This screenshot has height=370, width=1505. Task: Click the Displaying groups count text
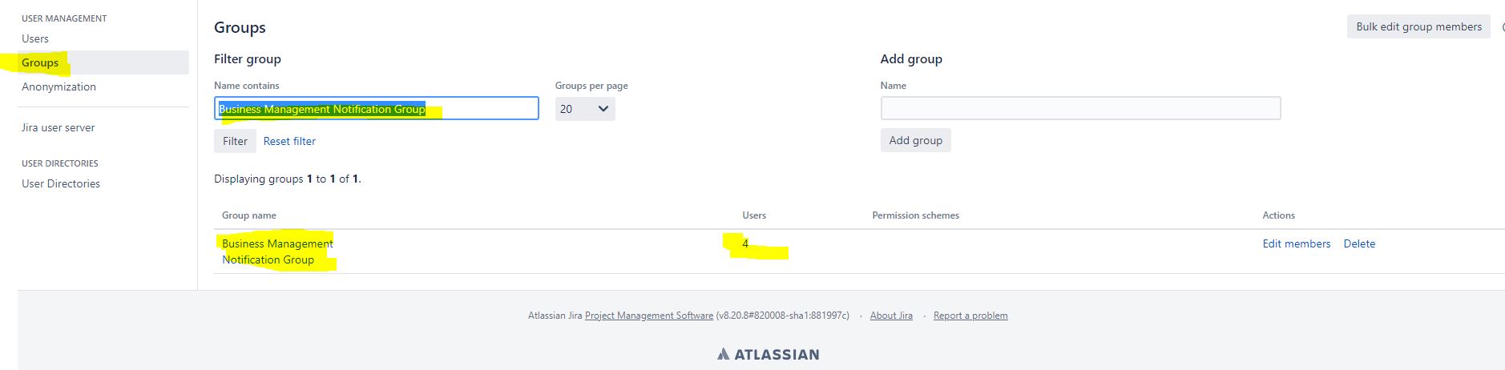288,179
